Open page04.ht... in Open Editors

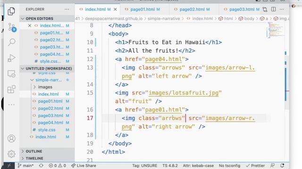(51, 54)
